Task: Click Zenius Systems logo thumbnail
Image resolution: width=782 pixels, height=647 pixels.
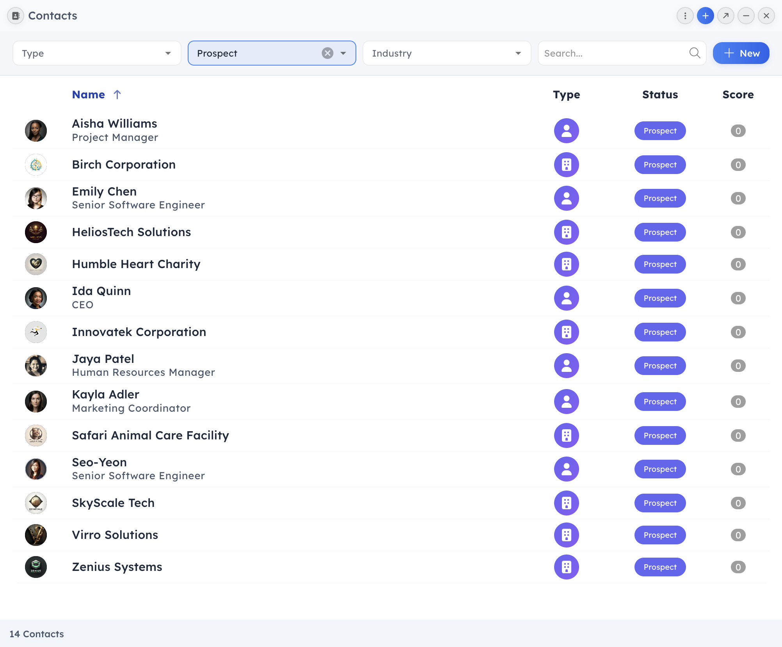Action: click(36, 567)
